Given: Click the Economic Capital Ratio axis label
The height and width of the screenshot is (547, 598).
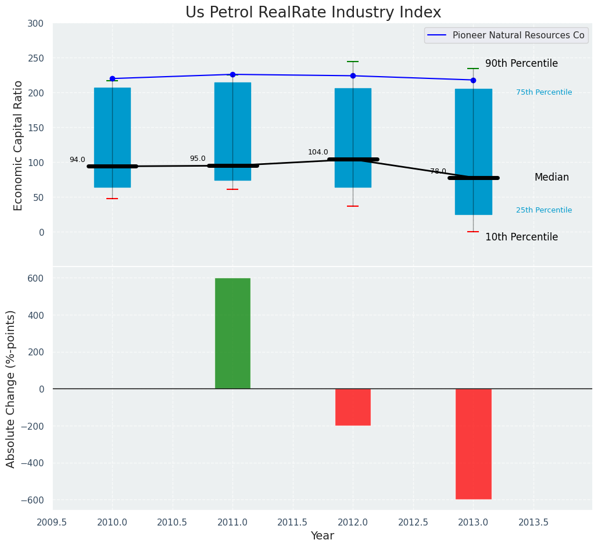Looking at the screenshot, I should (x=19, y=145).
